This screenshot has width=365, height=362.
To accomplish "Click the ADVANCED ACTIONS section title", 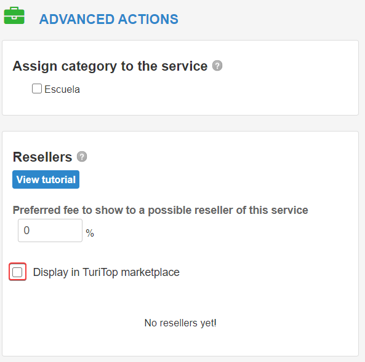I will pyautogui.click(x=109, y=19).
